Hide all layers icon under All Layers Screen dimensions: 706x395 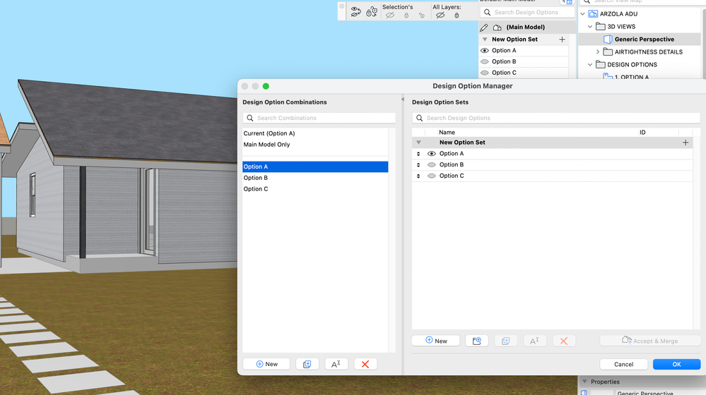[440, 16]
